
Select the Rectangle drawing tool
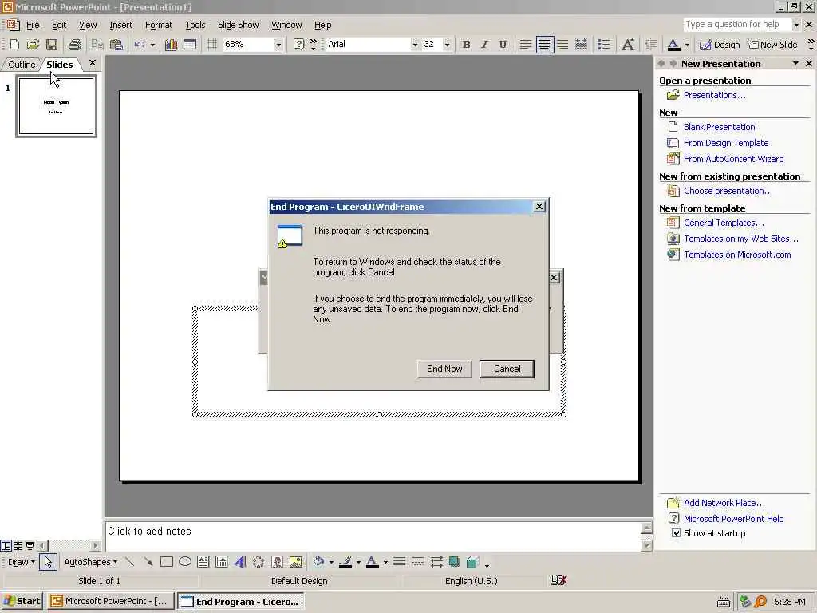(x=166, y=561)
